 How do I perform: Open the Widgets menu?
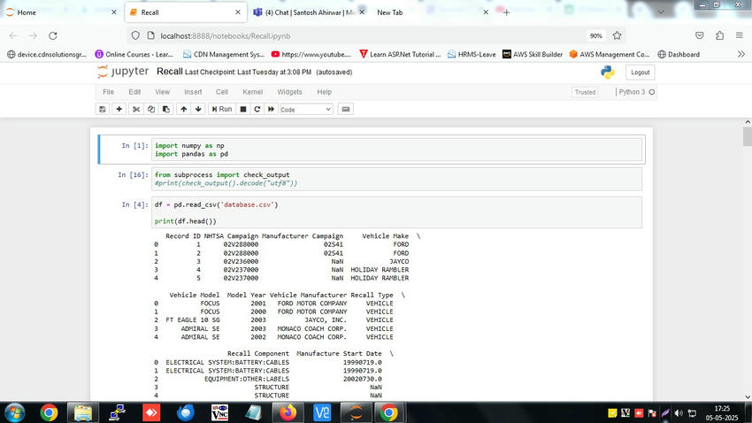[289, 92]
